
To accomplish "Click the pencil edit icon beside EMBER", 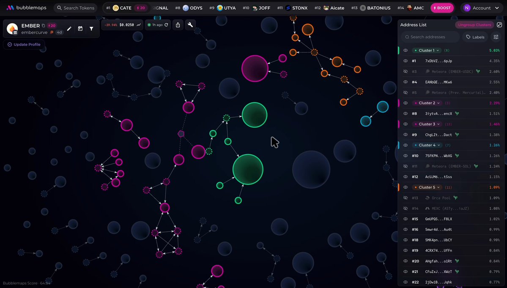I will [69, 29].
